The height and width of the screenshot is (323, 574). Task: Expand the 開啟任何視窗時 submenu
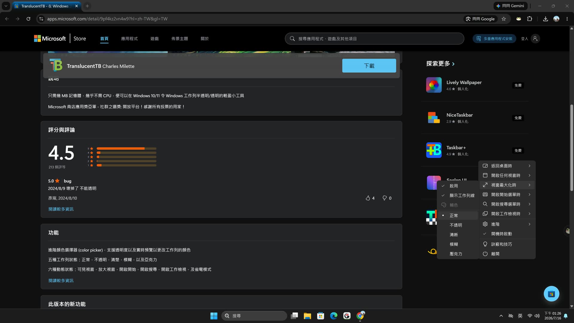pyautogui.click(x=507, y=175)
